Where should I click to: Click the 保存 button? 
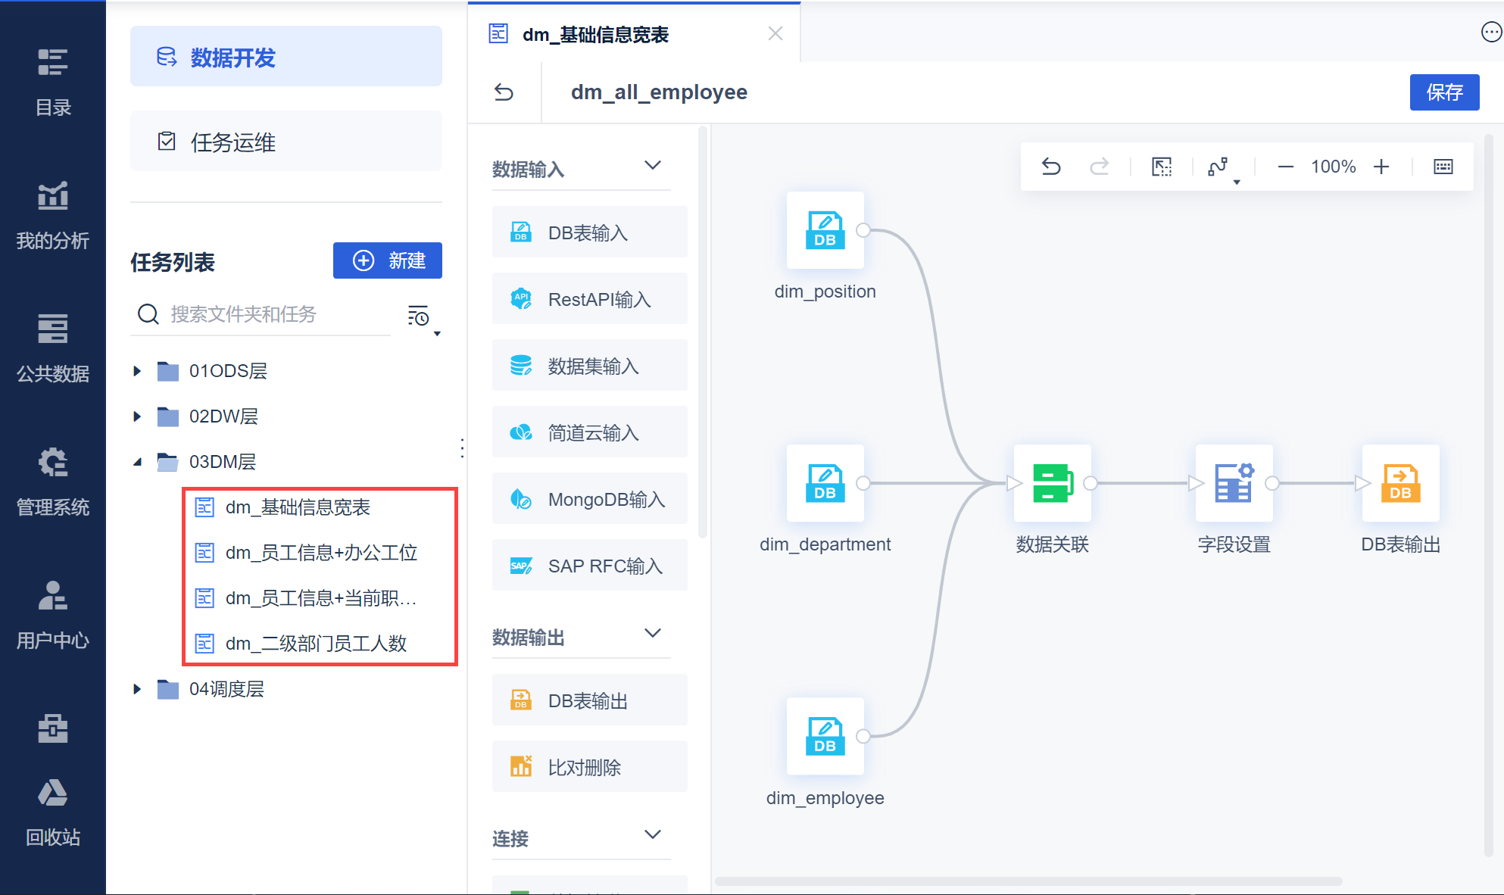[x=1443, y=92]
